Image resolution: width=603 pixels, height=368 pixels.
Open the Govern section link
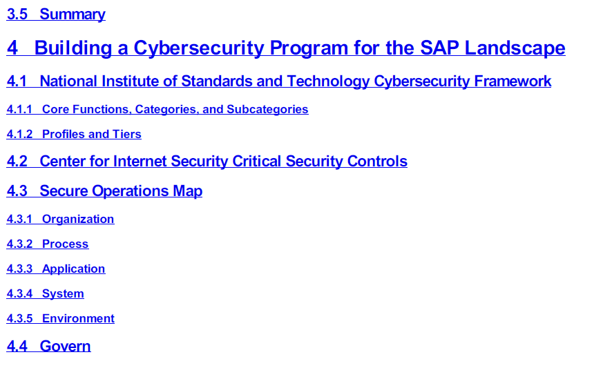coord(65,347)
